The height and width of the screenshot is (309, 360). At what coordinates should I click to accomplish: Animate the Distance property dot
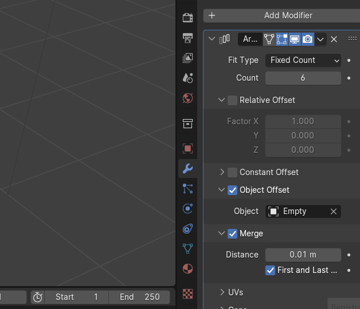pos(349,255)
